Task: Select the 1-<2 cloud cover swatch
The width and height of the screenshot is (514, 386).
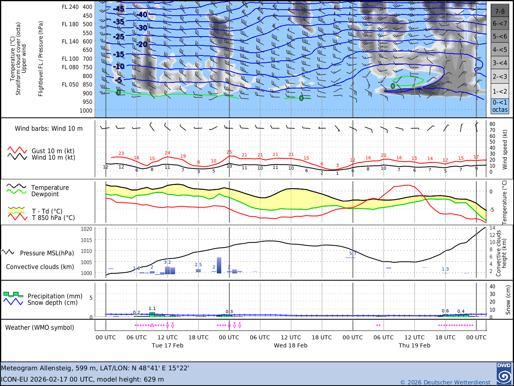Action: pyautogui.click(x=500, y=91)
